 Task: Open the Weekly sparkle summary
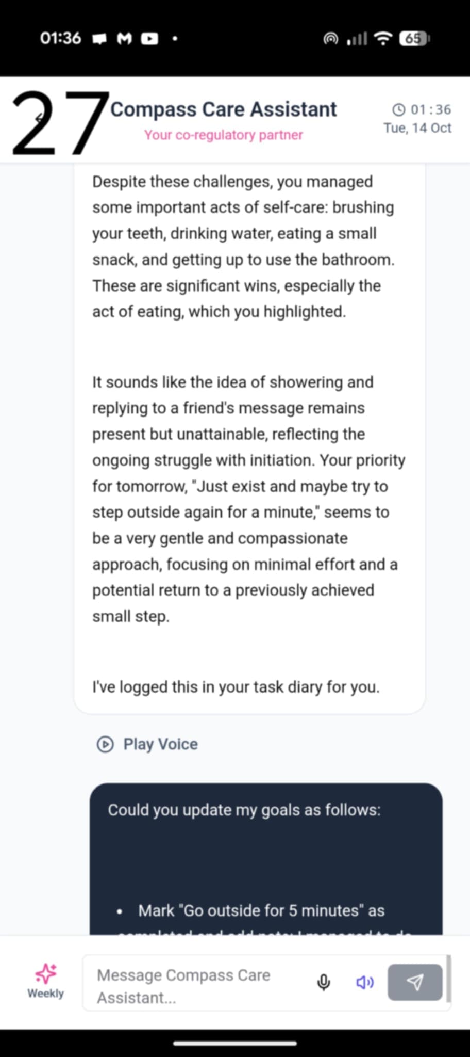click(x=45, y=981)
